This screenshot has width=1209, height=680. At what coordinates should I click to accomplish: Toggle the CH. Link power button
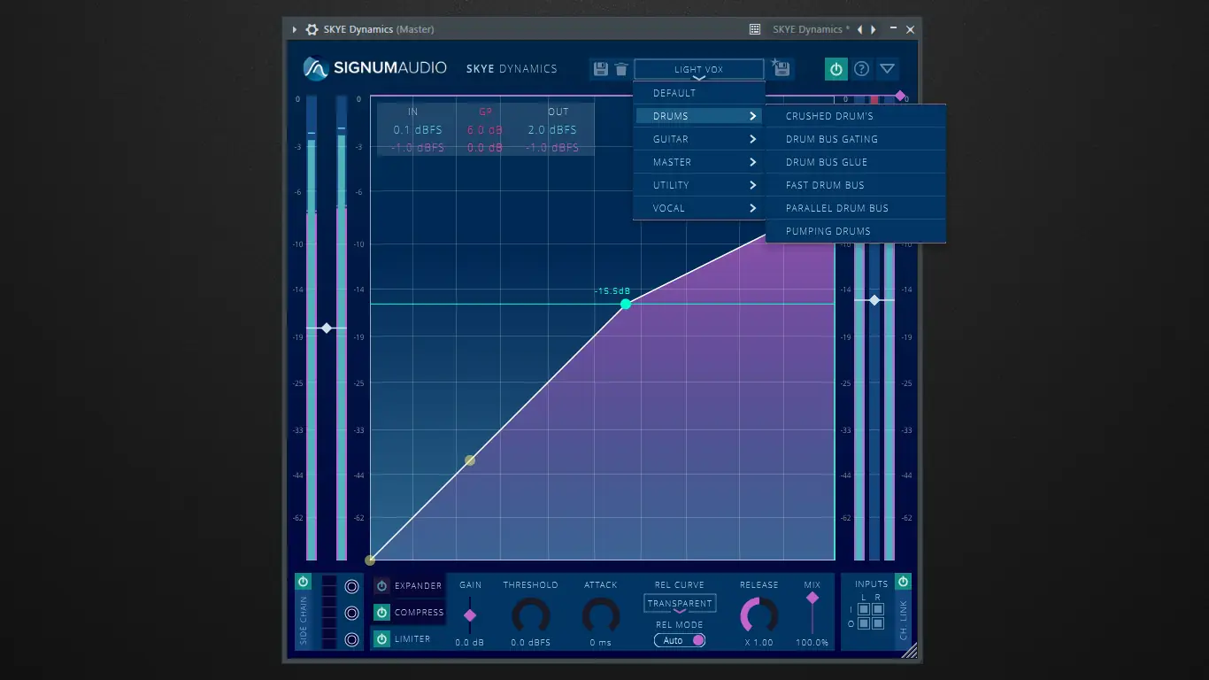pyautogui.click(x=903, y=582)
